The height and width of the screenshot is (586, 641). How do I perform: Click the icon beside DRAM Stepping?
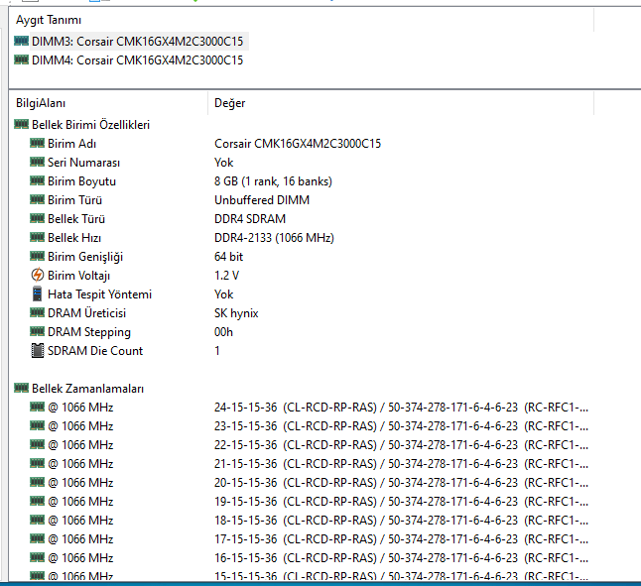[37, 331]
